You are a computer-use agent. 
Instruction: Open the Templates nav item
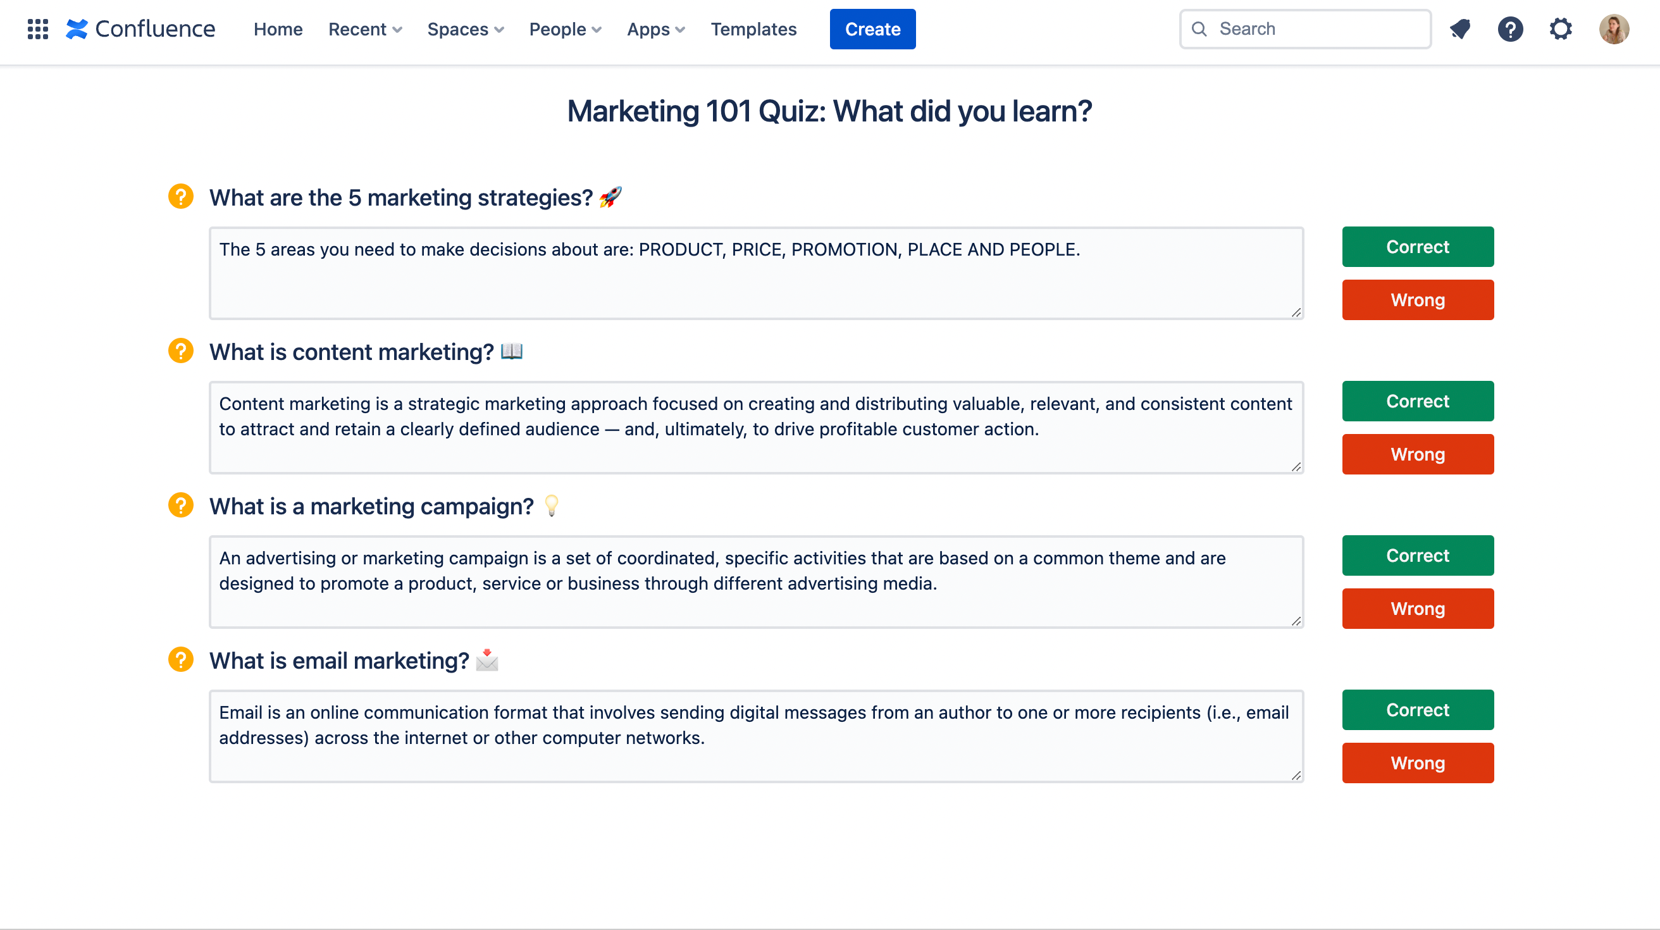pyautogui.click(x=753, y=29)
